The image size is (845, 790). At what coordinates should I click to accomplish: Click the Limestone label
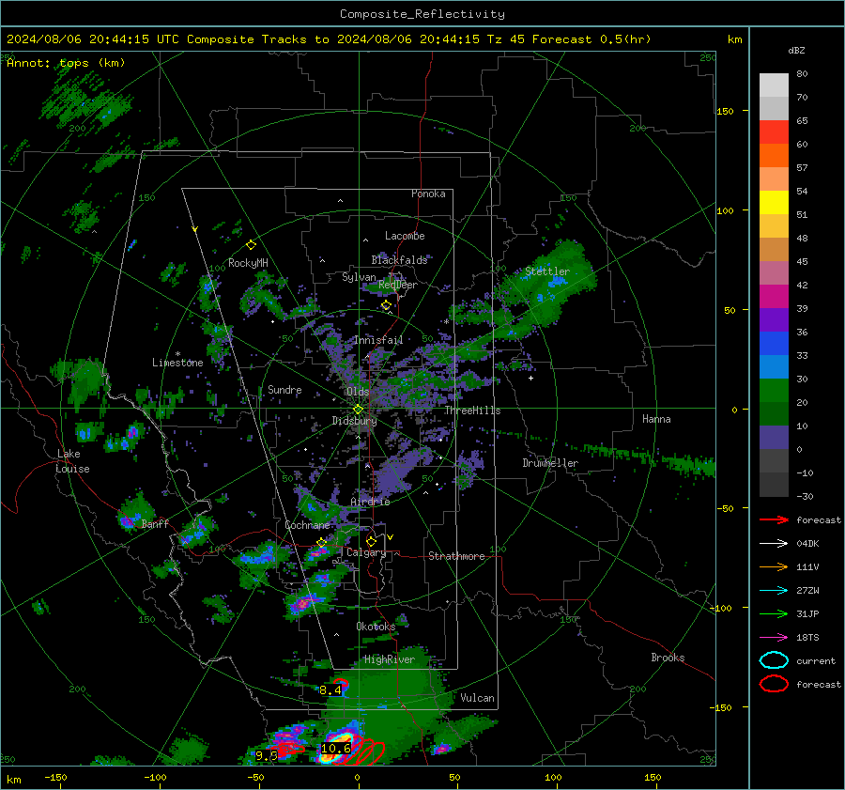pos(177,363)
